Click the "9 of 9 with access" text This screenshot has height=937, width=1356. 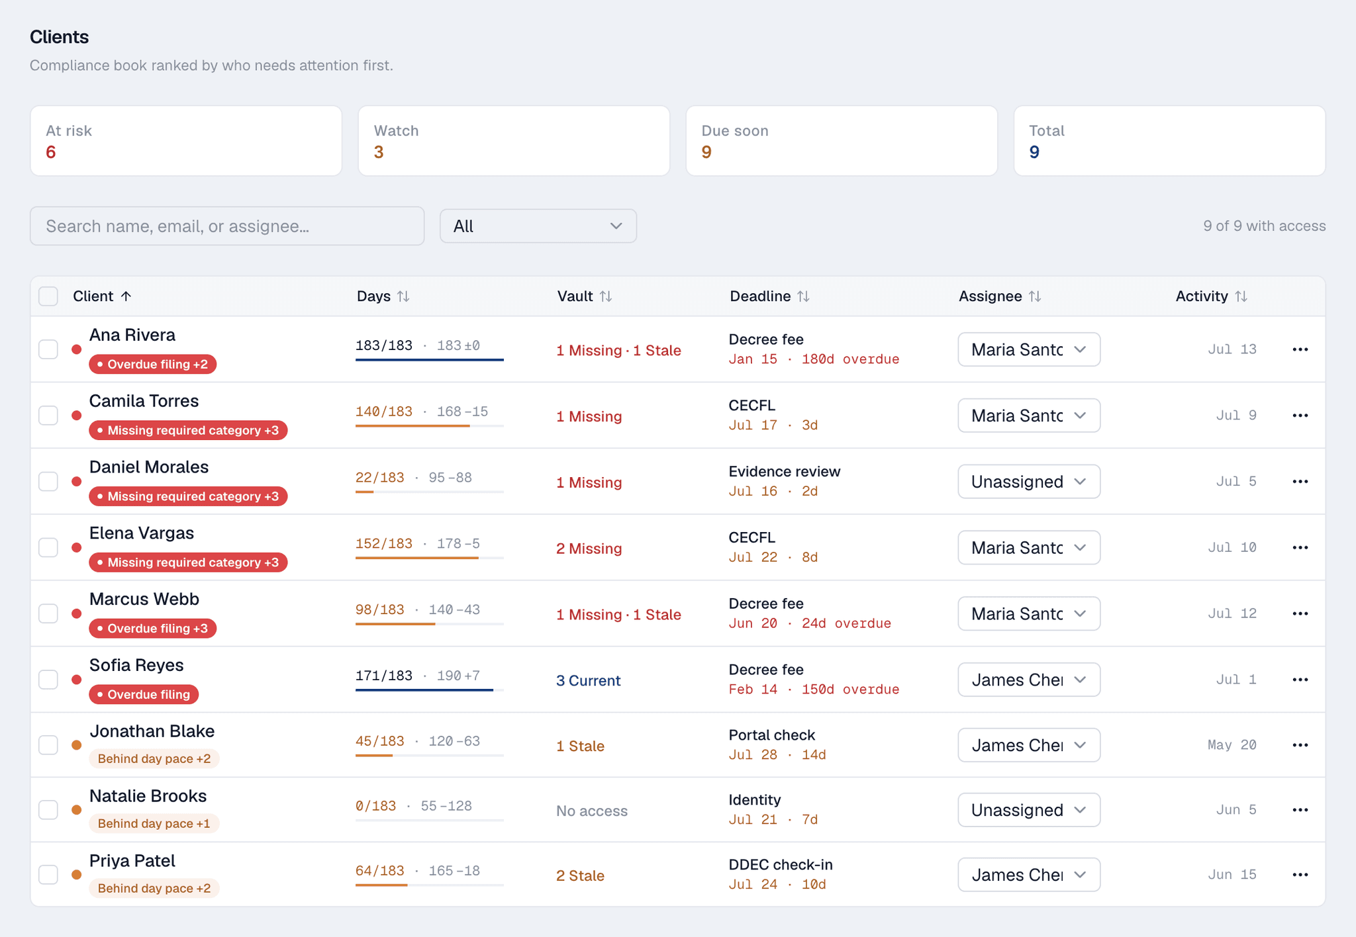(1265, 226)
